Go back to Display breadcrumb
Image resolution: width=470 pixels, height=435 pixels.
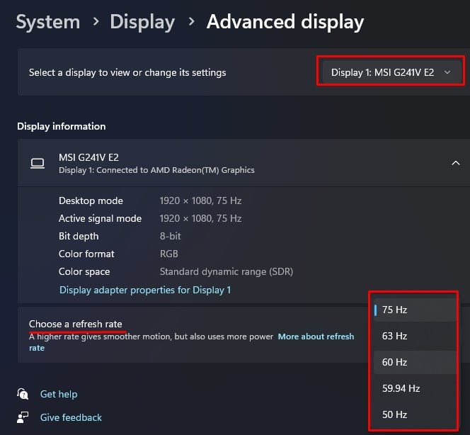click(x=142, y=23)
